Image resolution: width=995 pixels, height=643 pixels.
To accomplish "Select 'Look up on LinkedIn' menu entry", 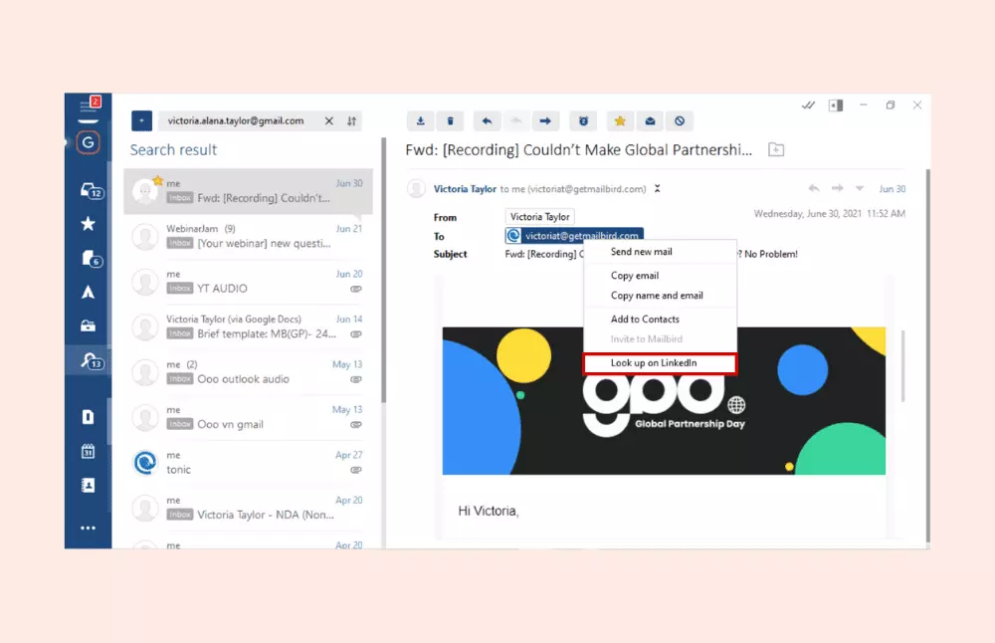I will (660, 363).
